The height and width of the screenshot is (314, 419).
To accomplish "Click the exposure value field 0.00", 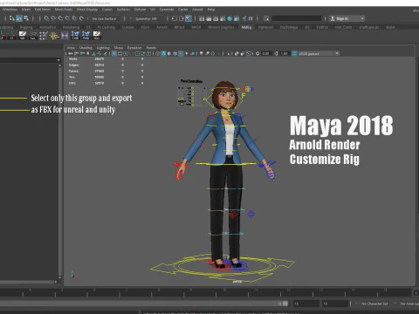I will point(265,53).
